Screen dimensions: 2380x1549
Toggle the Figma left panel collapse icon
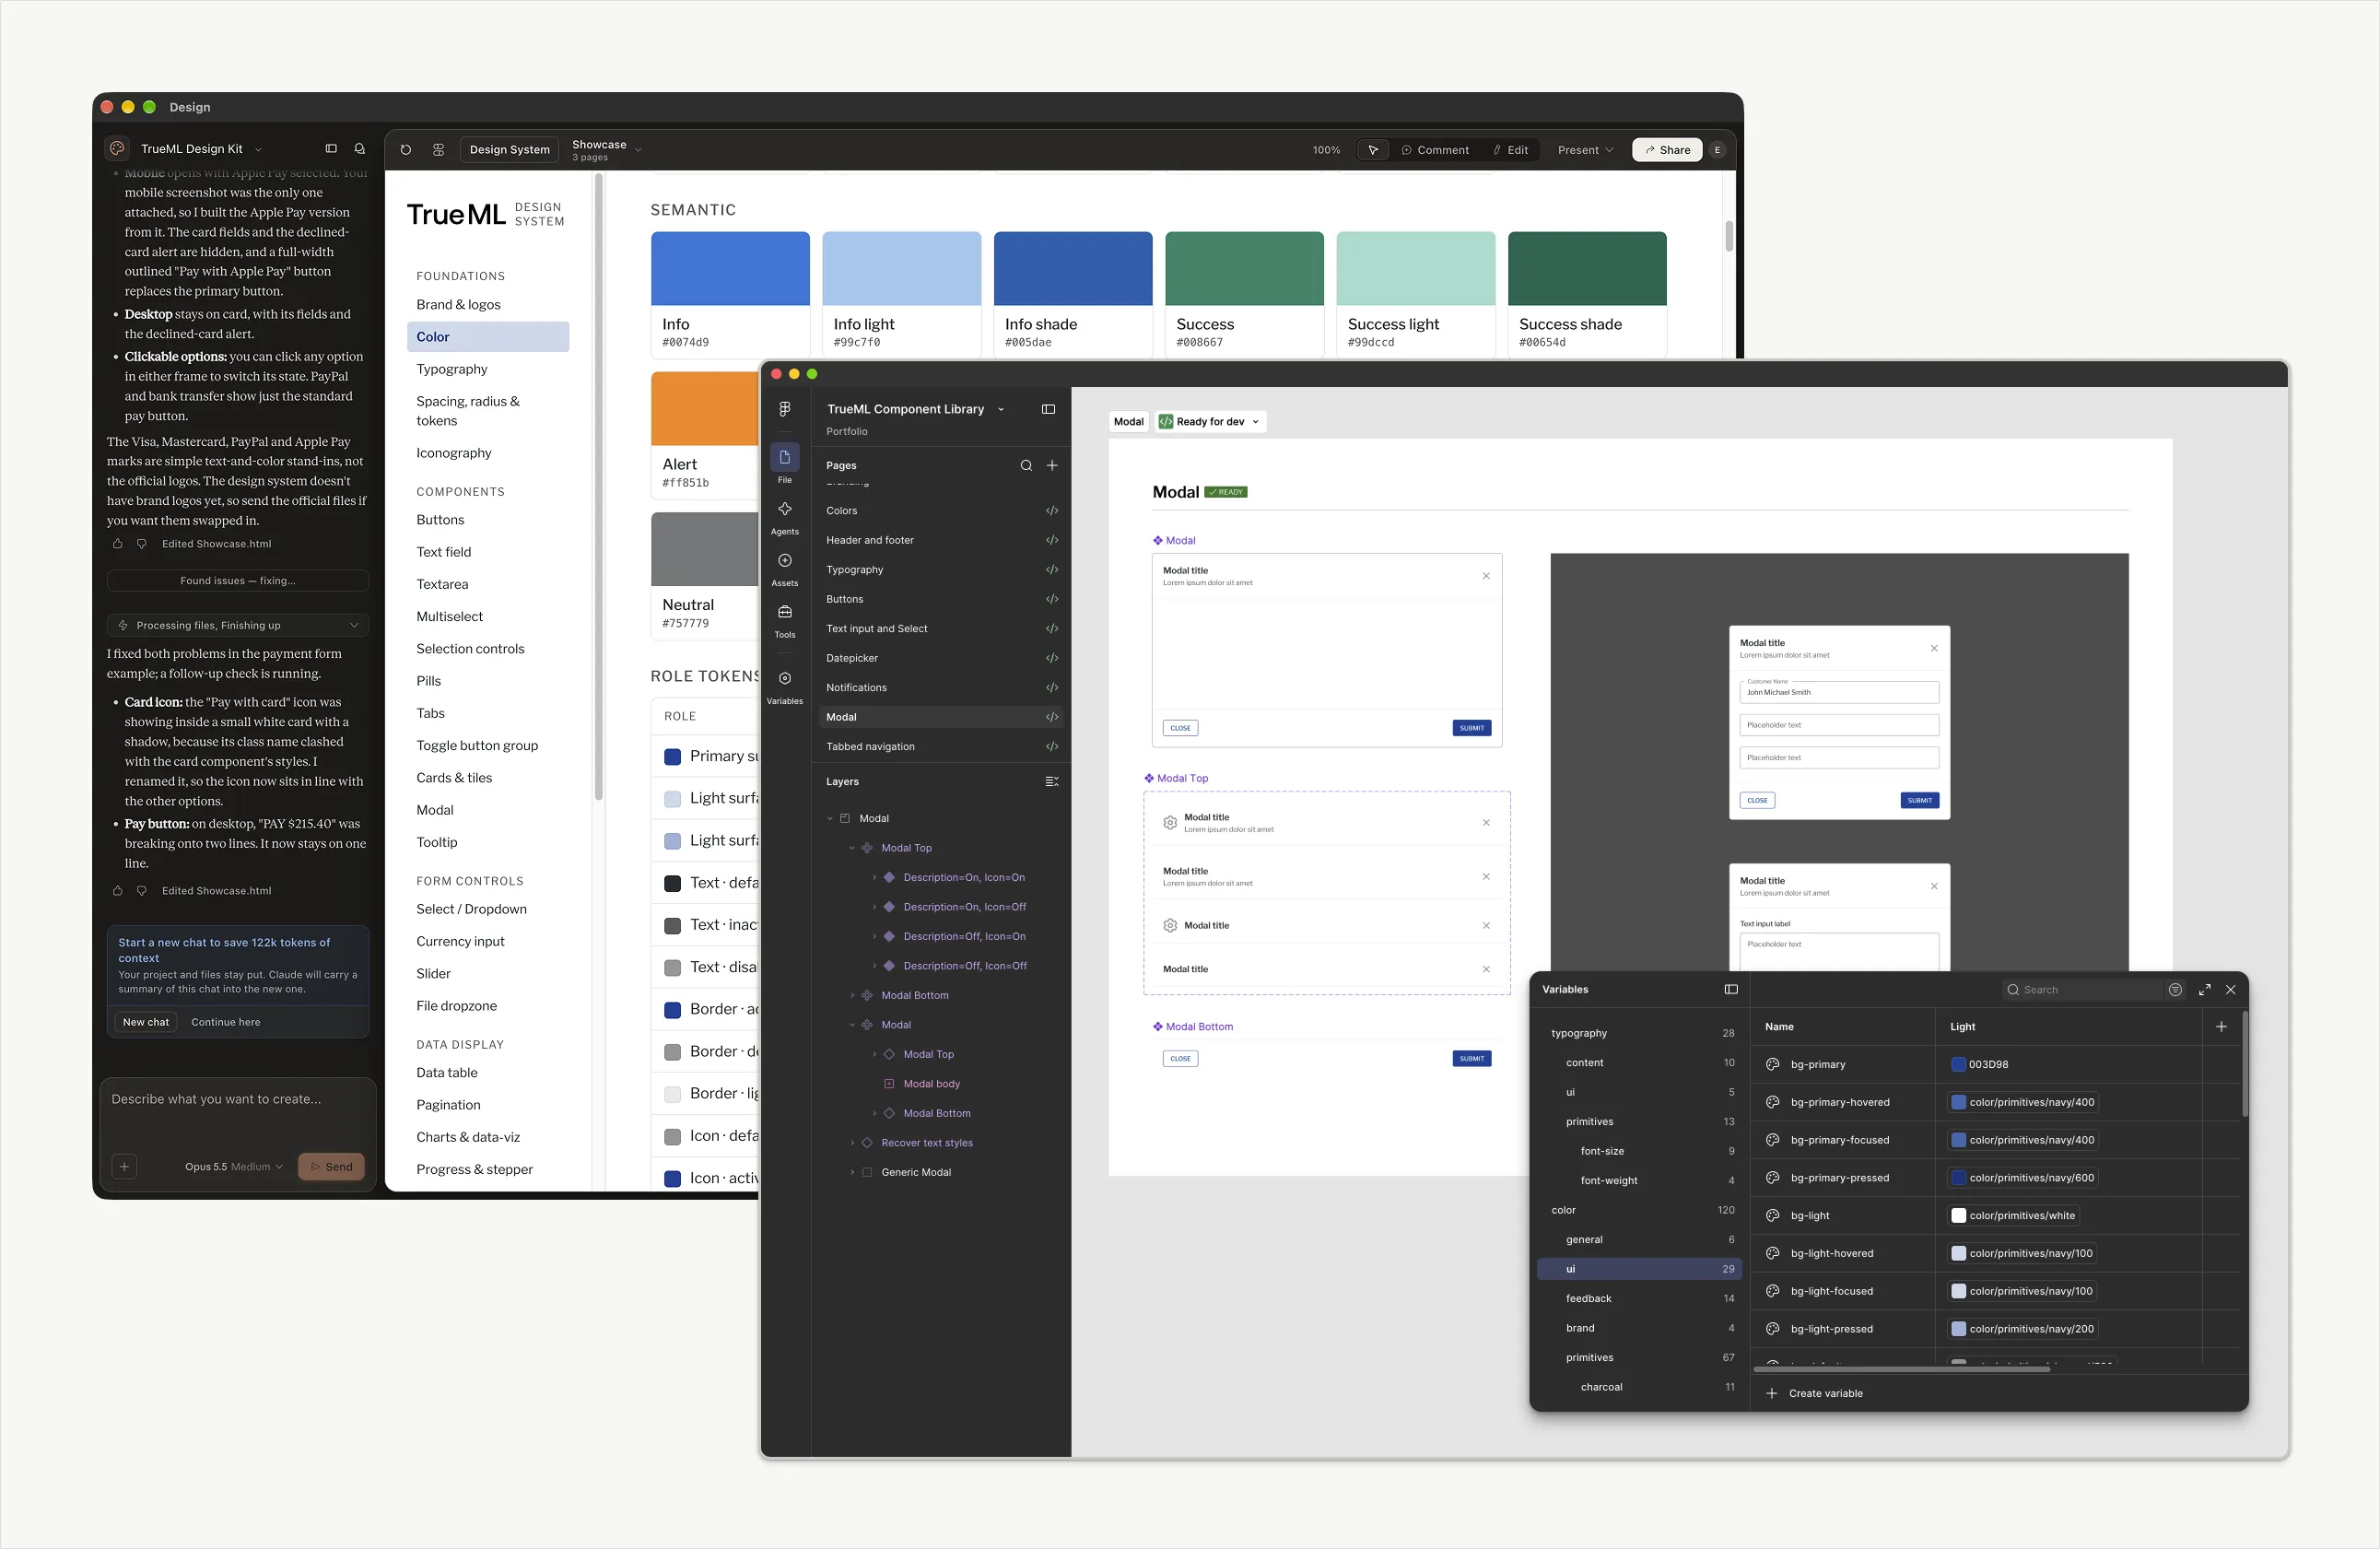tap(1048, 409)
